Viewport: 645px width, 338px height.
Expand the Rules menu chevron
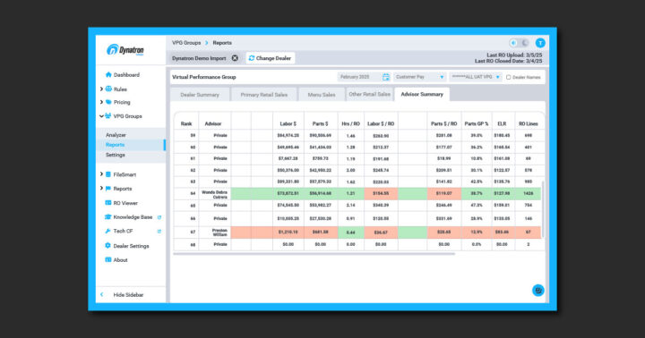[101, 89]
